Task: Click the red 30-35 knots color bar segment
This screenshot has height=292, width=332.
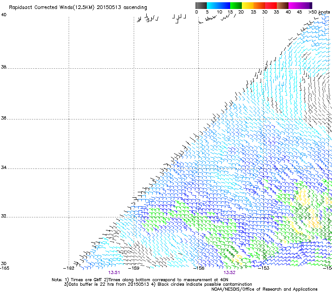Action: [x=271, y=5]
